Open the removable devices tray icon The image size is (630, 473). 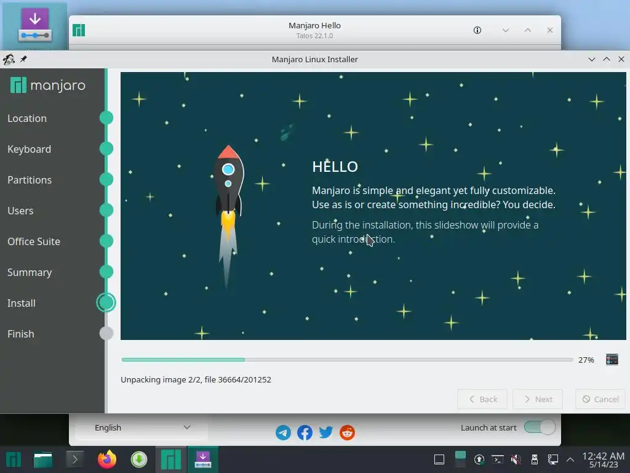pyautogui.click(x=535, y=459)
